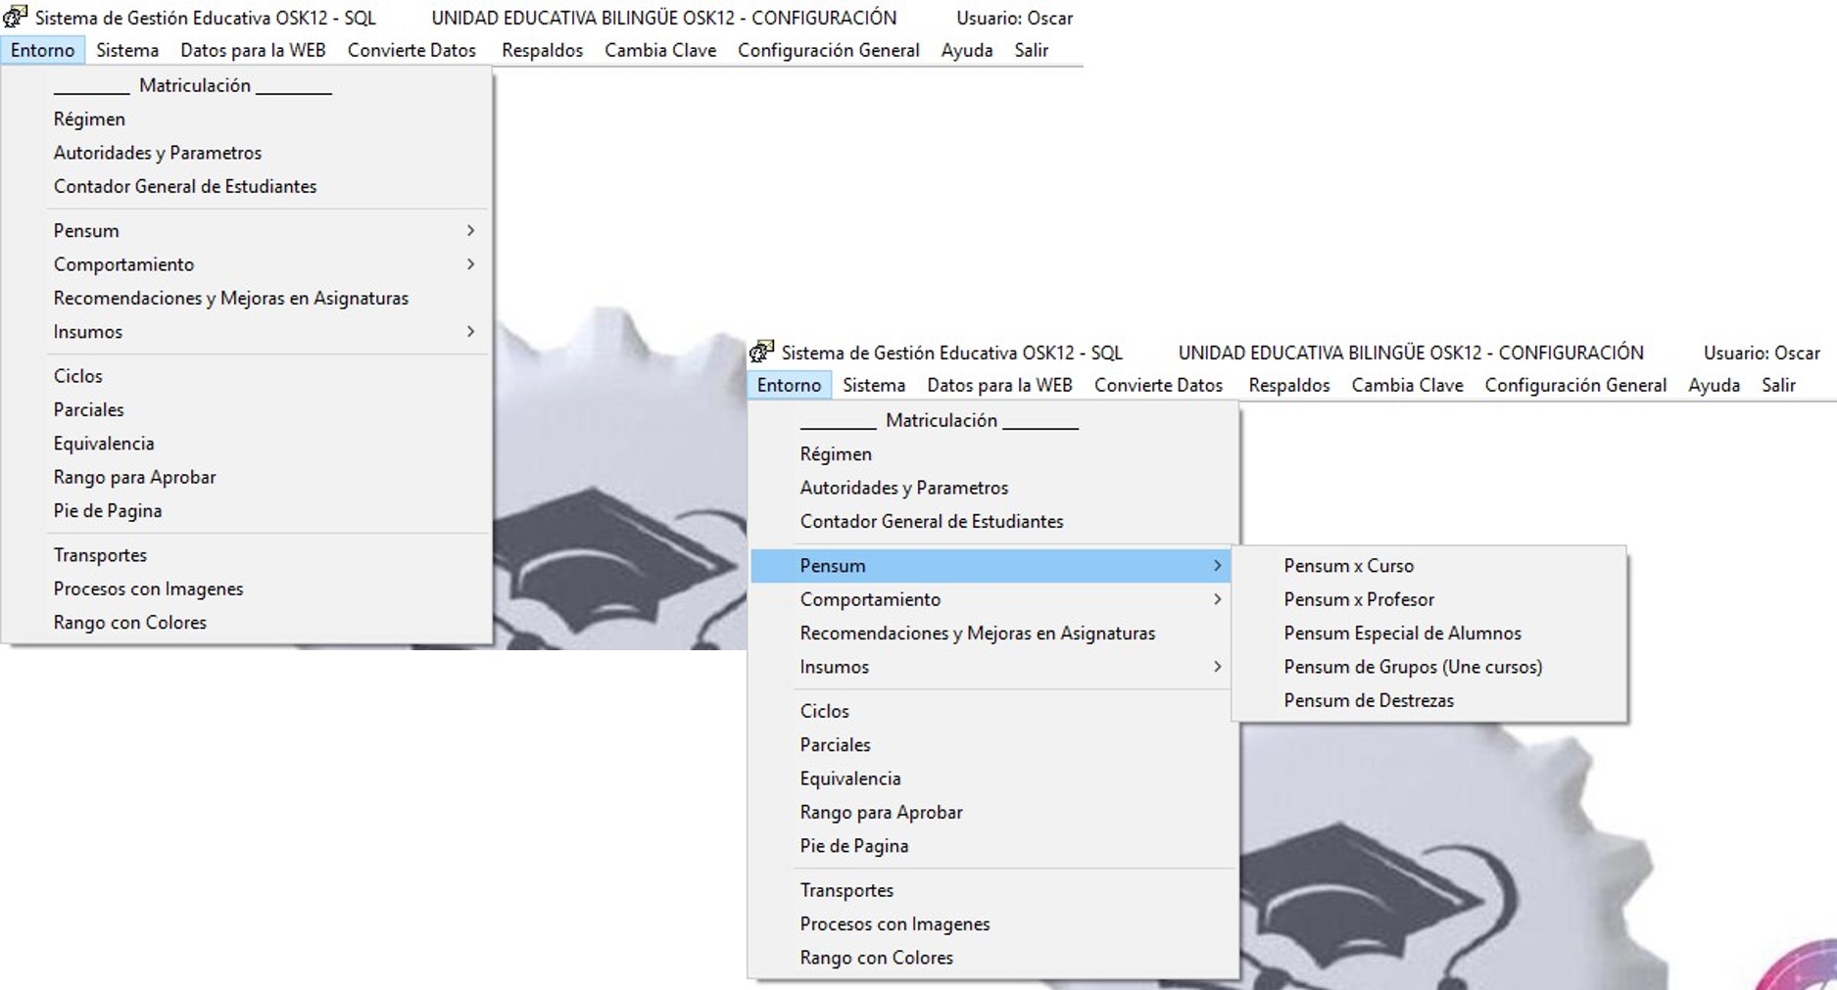This screenshot has height=990, width=1837.
Task: Expand Insumos submenu arrow in upper-left menu
Action: (470, 332)
